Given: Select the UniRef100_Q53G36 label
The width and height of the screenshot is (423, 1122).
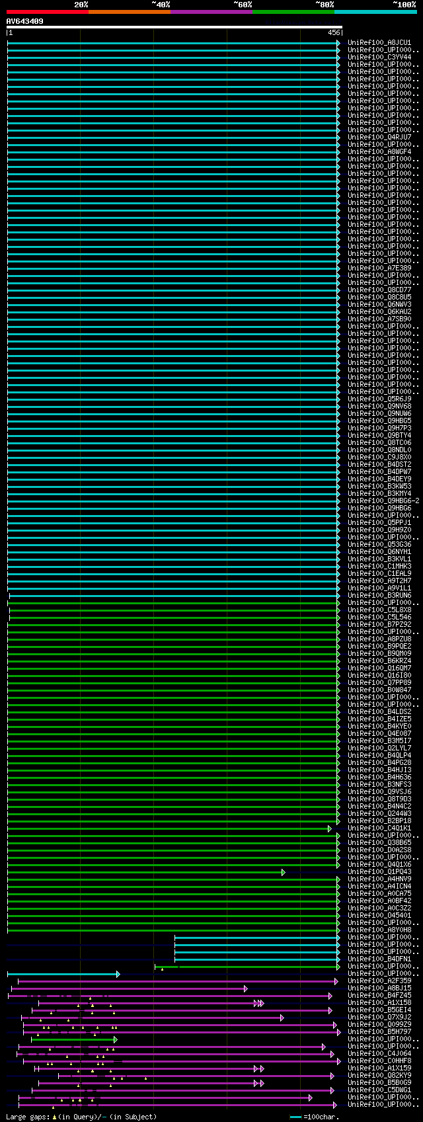Looking at the screenshot, I should pyautogui.click(x=379, y=545).
